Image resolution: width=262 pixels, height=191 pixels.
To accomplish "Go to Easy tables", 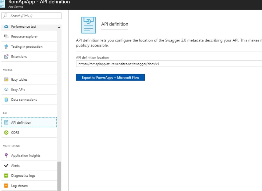I will point(29,80).
